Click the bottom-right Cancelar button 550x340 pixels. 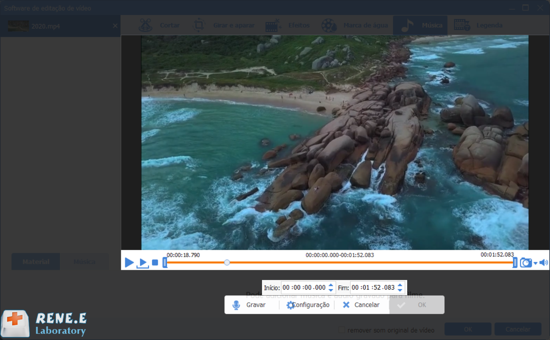(518, 329)
